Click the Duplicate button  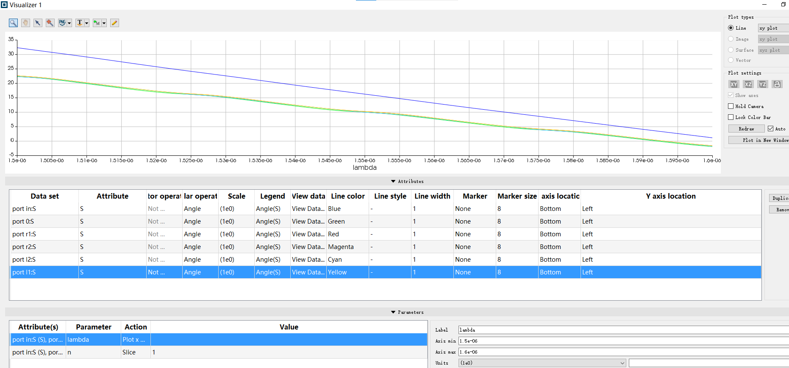coord(779,198)
